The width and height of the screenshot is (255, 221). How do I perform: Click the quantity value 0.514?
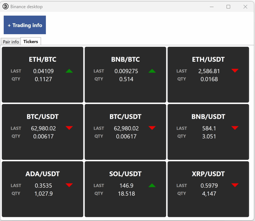tap(126, 79)
